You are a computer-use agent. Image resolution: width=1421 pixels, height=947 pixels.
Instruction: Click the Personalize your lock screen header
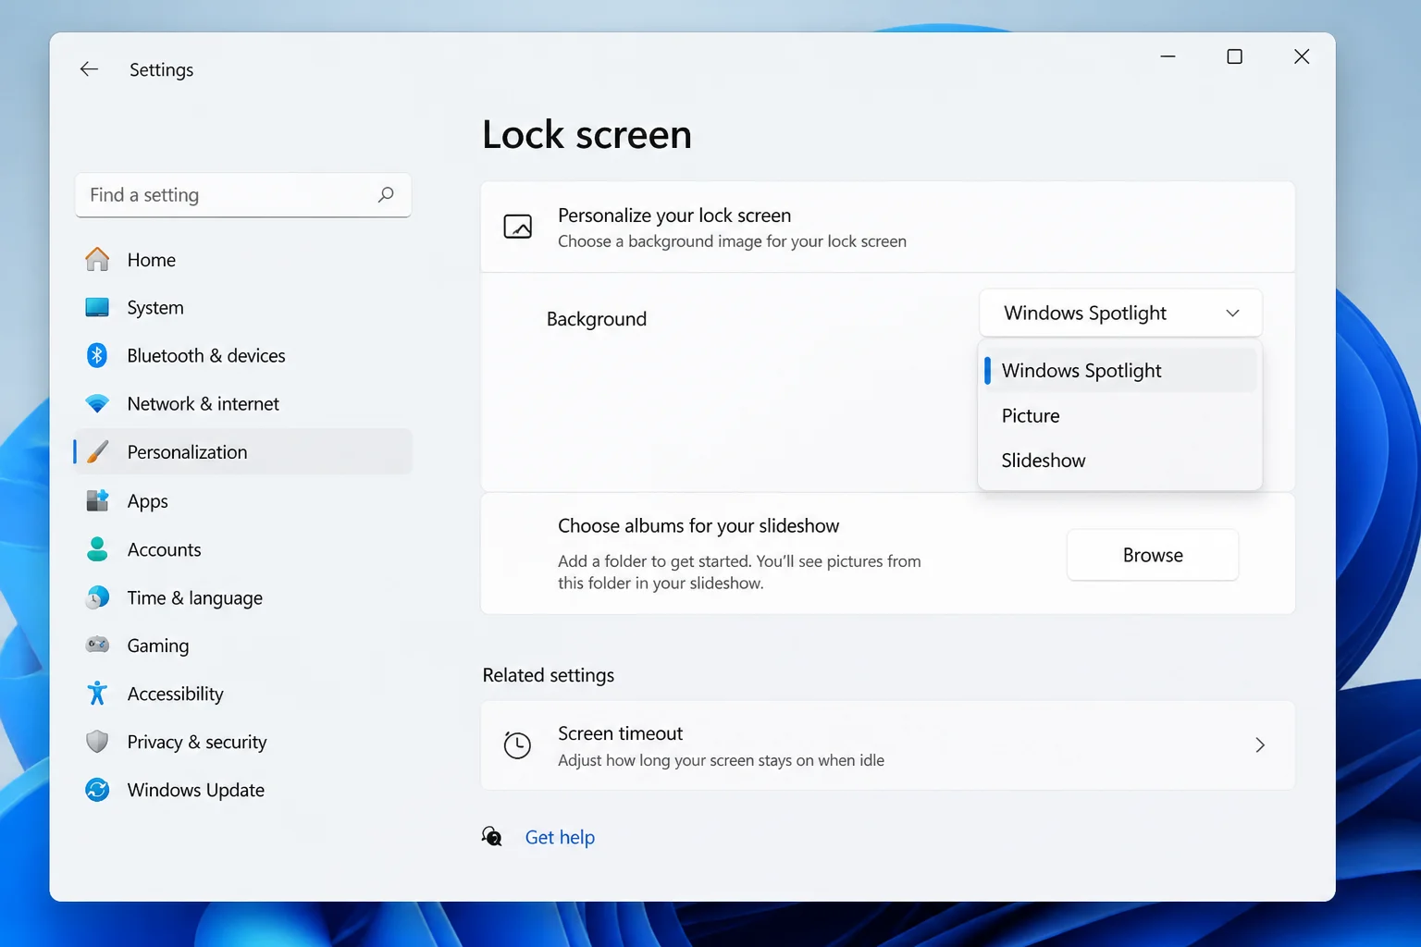coord(888,227)
